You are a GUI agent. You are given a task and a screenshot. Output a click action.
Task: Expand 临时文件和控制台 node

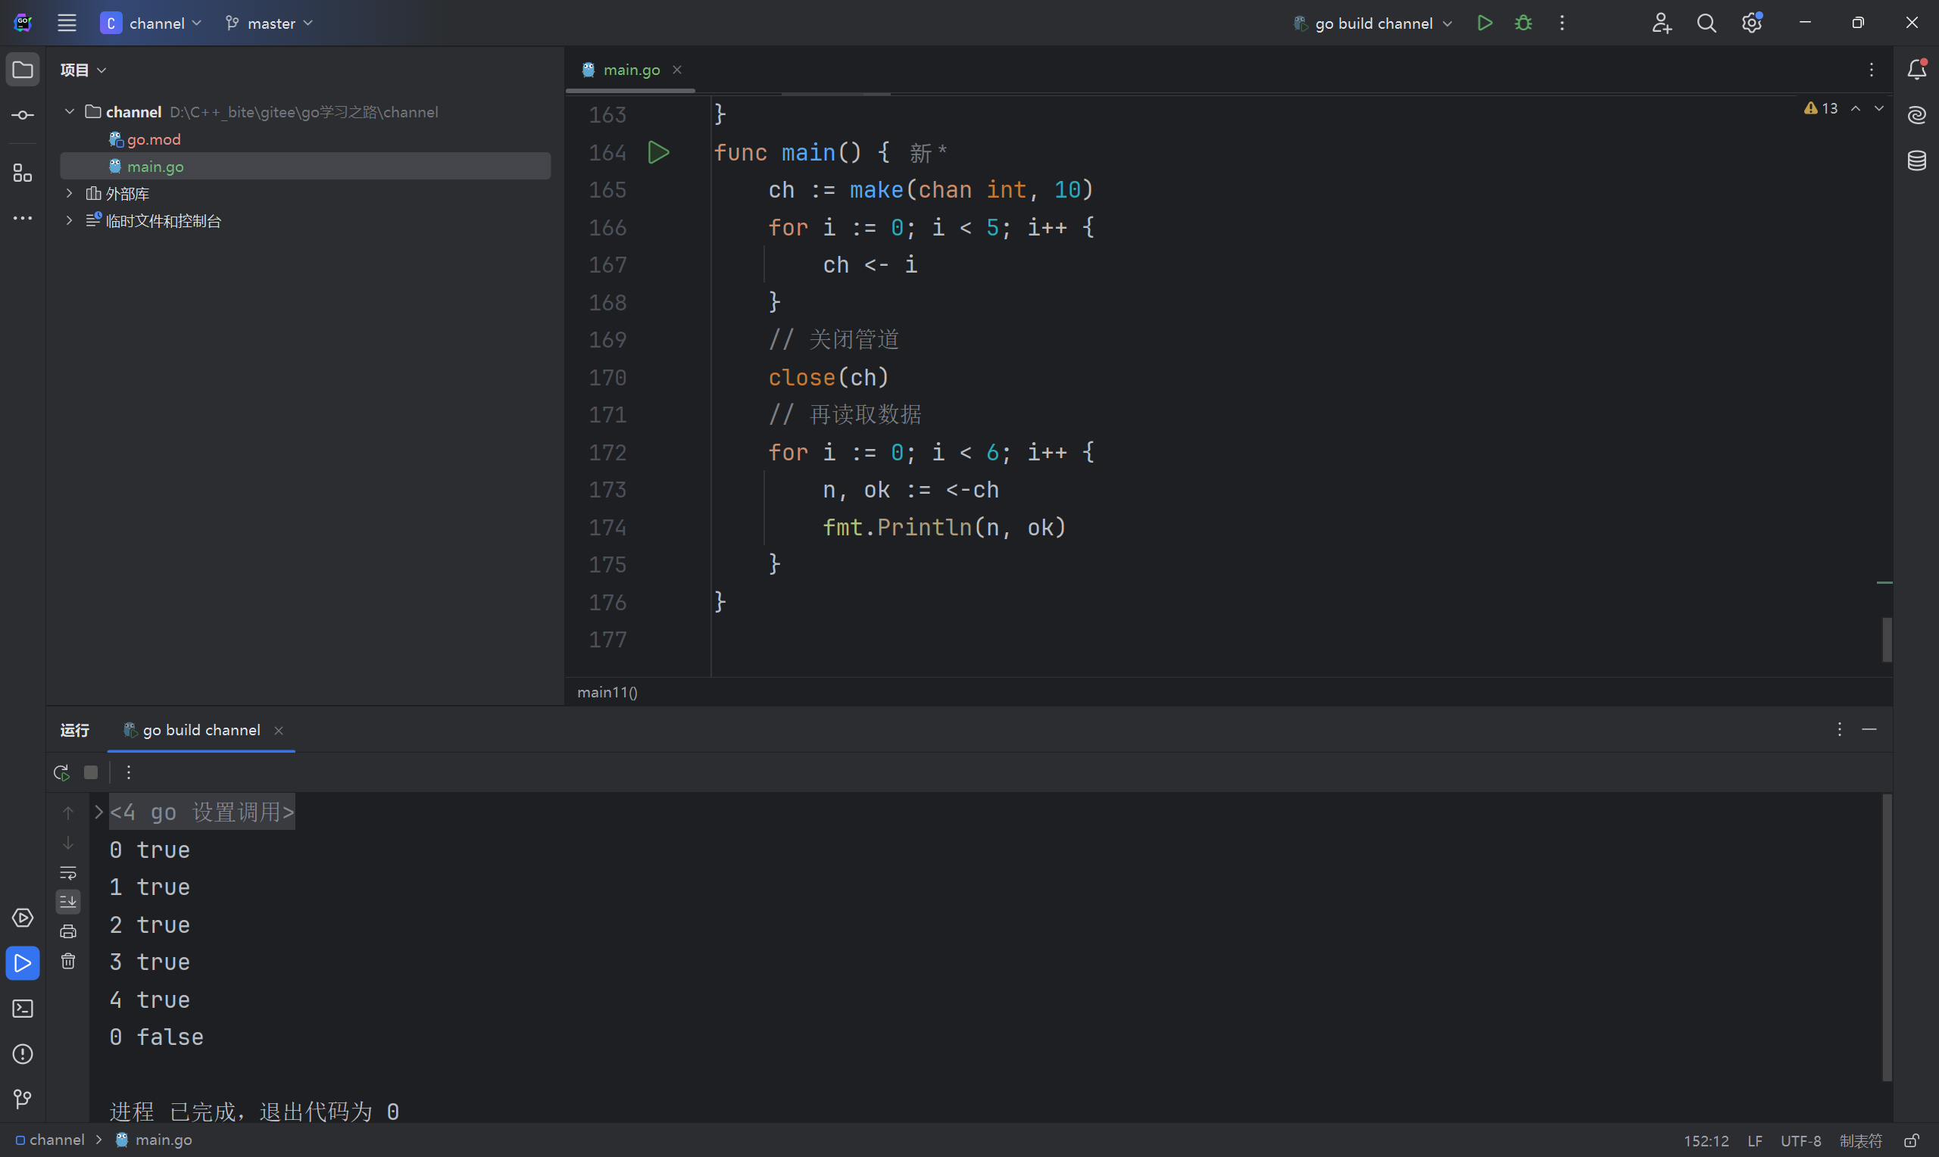(x=70, y=220)
